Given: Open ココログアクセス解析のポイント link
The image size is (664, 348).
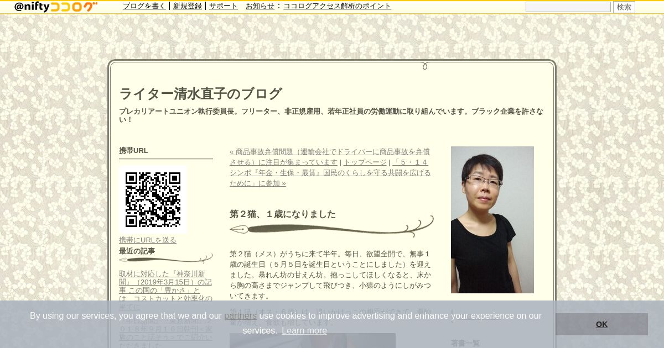Looking at the screenshot, I should coord(337,6).
